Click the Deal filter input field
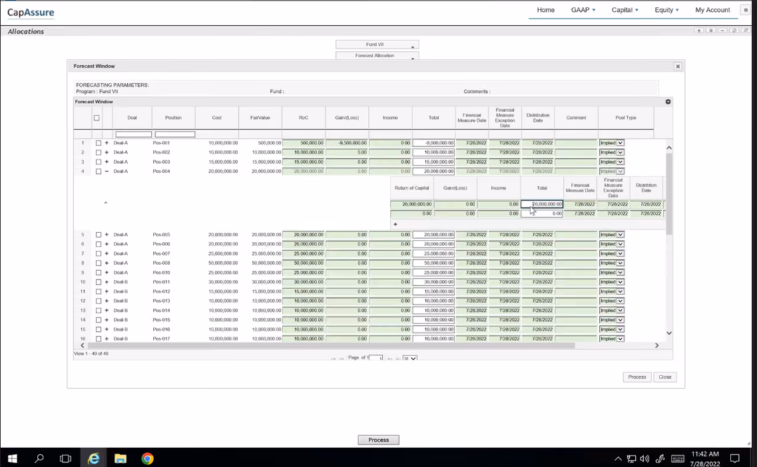Image resolution: width=757 pixels, height=467 pixels. (134, 134)
